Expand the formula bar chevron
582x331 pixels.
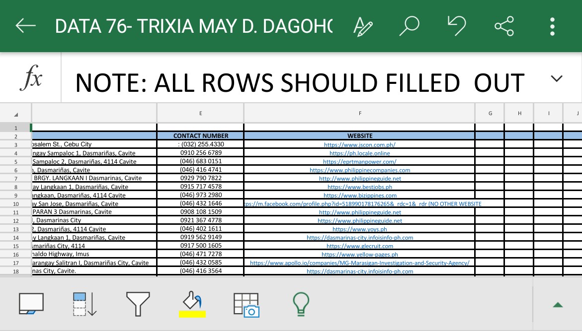coord(557,78)
